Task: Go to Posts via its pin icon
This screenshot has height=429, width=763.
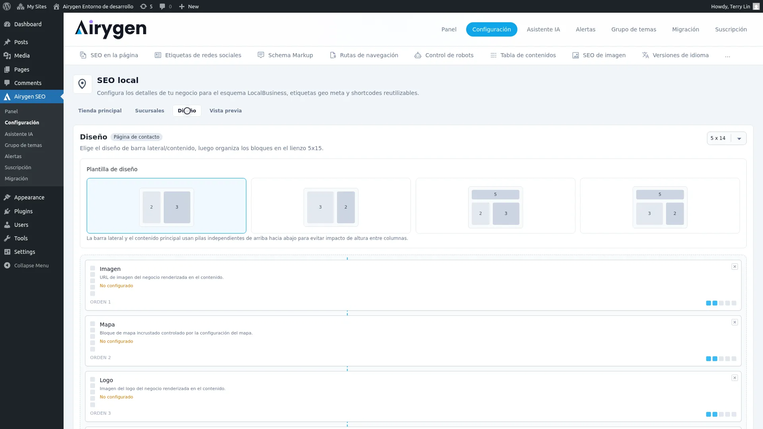Action: pos(7,42)
